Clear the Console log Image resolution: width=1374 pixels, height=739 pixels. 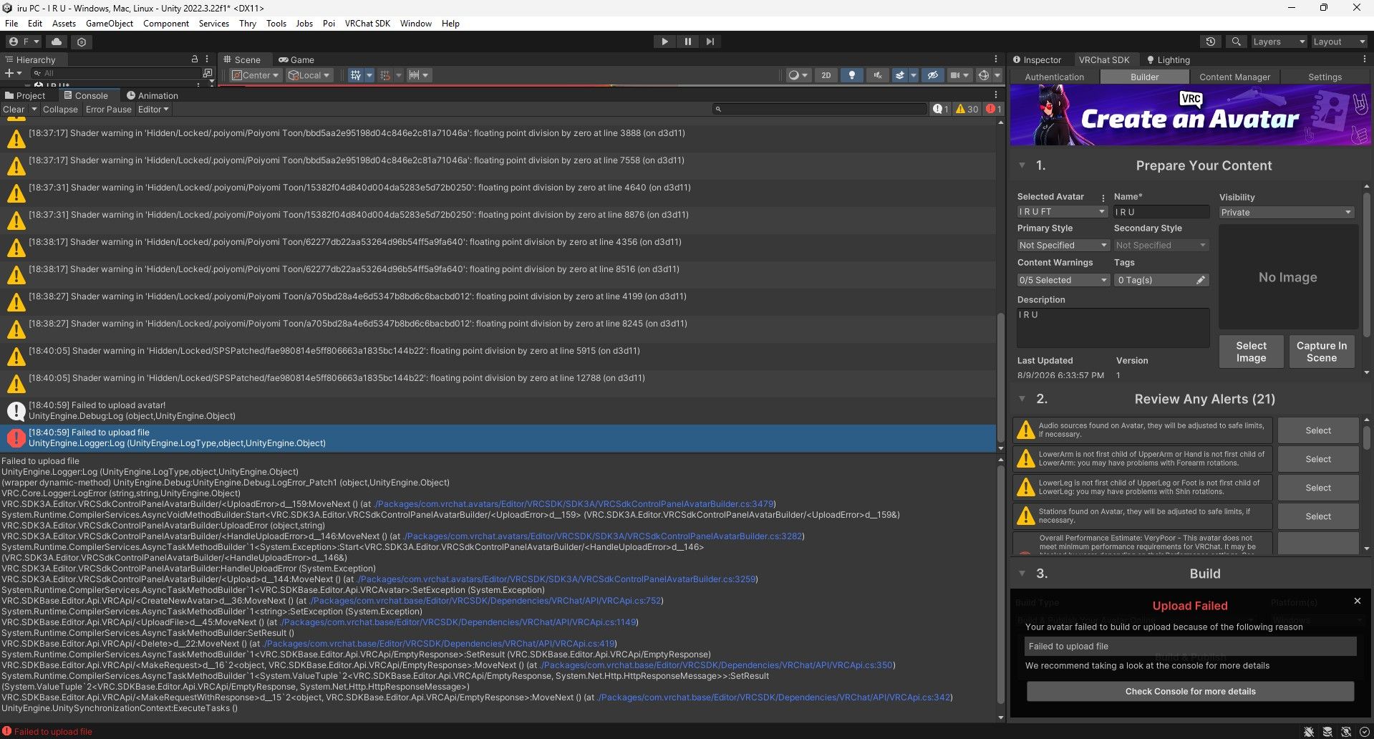point(14,110)
